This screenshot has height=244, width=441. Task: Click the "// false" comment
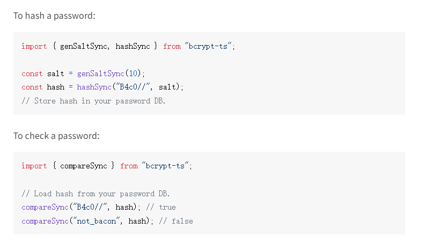point(176,221)
